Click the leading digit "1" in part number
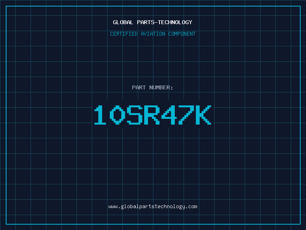This screenshot has width=306, height=230. point(101,115)
